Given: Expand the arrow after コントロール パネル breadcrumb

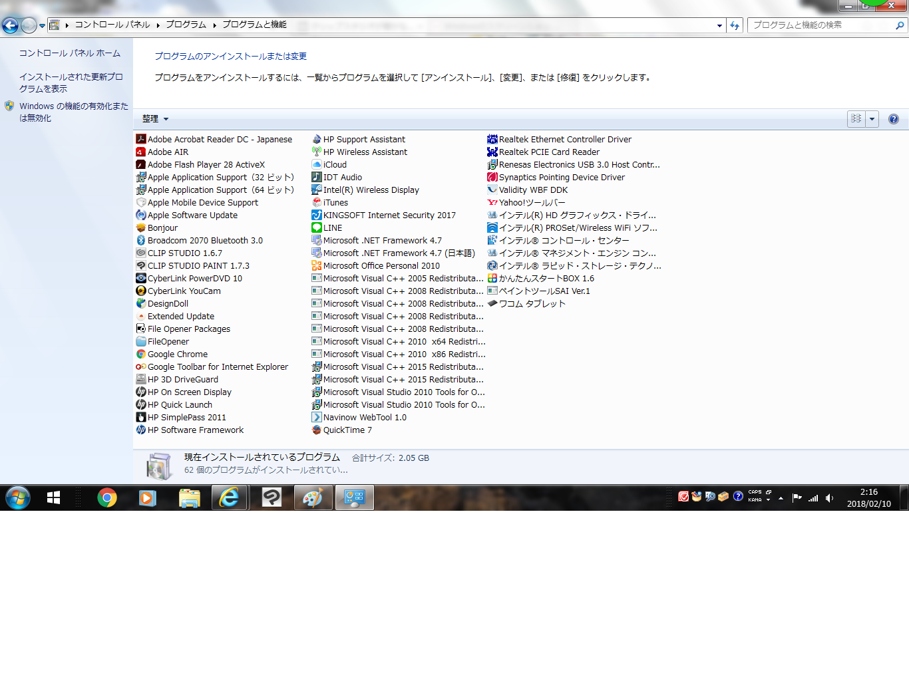Looking at the screenshot, I should pos(158,25).
